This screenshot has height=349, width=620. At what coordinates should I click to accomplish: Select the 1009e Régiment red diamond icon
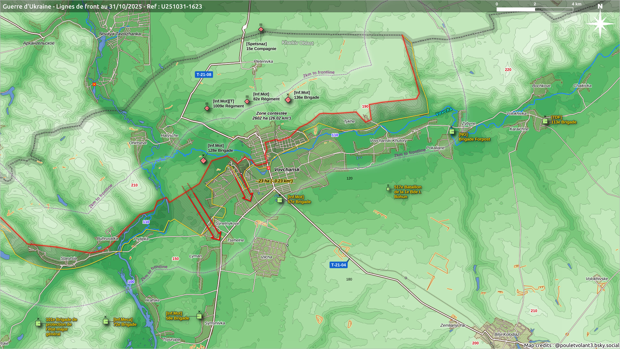click(x=207, y=108)
